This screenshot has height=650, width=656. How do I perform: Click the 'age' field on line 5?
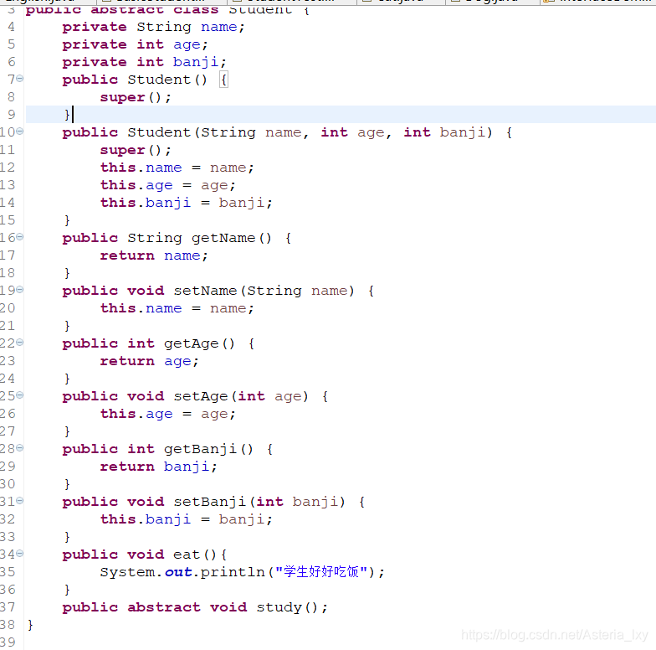pos(187,45)
